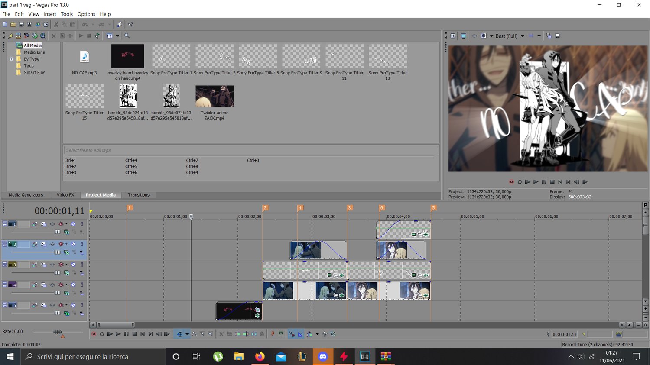Mute track 1
650x365 pixels.
(x=73, y=224)
